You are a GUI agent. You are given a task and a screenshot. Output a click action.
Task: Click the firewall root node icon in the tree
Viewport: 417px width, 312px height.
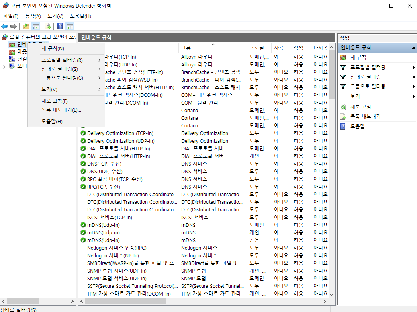pyautogui.click(x=4, y=37)
